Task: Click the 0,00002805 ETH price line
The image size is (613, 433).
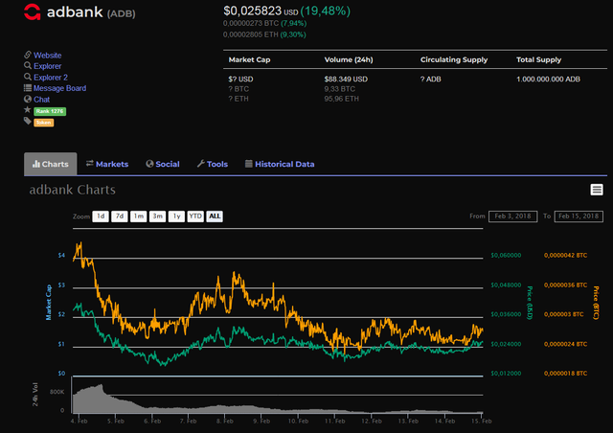Action: pyautogui.click(x=264, y=34)
